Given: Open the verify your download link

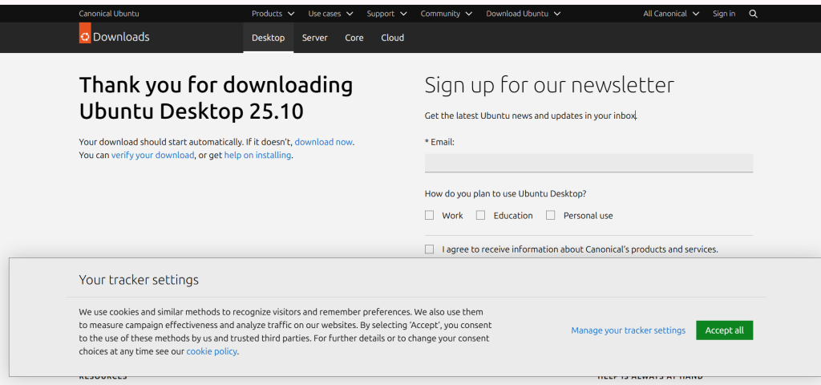Looking at the screenshot, I should click(152, 156).
